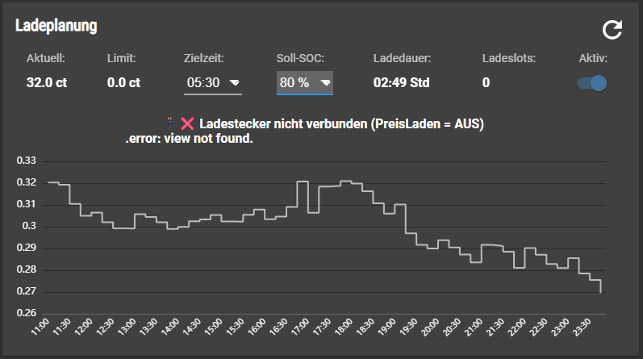Click the refresh icon in Ladeplanung

(613, 30)
